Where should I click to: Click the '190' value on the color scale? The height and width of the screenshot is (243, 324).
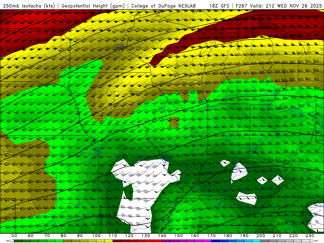pos(244,236)
